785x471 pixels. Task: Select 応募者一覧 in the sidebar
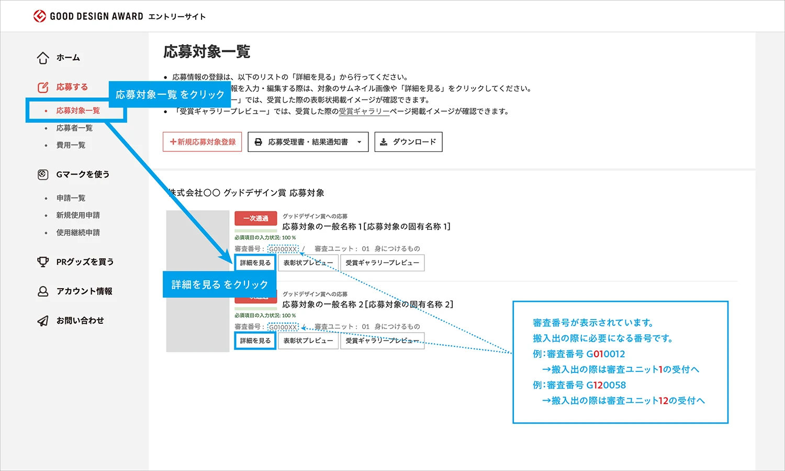[74, 128]
